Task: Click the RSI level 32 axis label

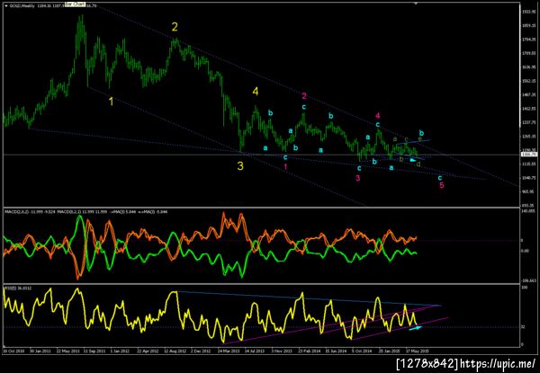Action: point(523,327)
